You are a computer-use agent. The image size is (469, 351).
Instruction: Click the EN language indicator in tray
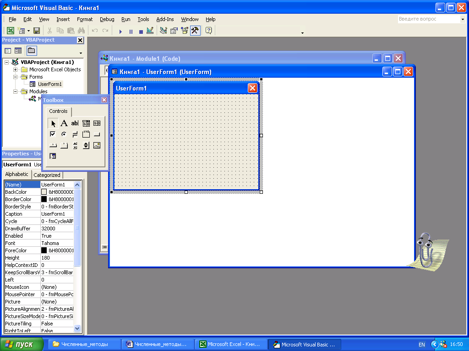(x=421, y=345)
